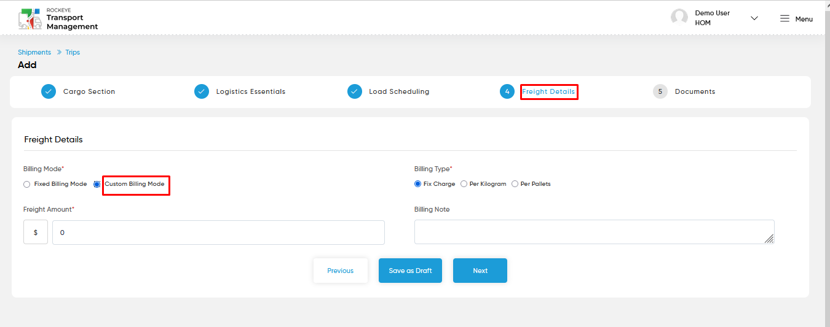Click the step 5 Documents circle icon
830x327 pixels.
660,91
